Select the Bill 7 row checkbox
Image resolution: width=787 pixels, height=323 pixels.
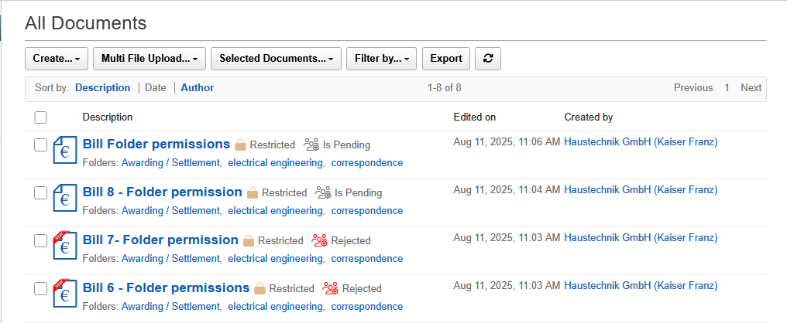click(41, 240)
